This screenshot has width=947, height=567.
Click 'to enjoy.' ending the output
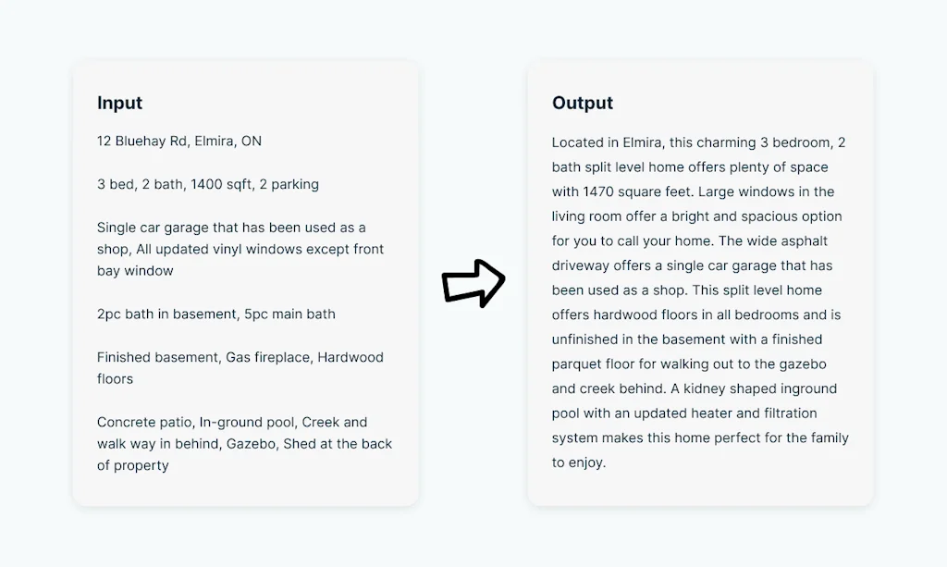pyautogui.click(x=579, y=462)
